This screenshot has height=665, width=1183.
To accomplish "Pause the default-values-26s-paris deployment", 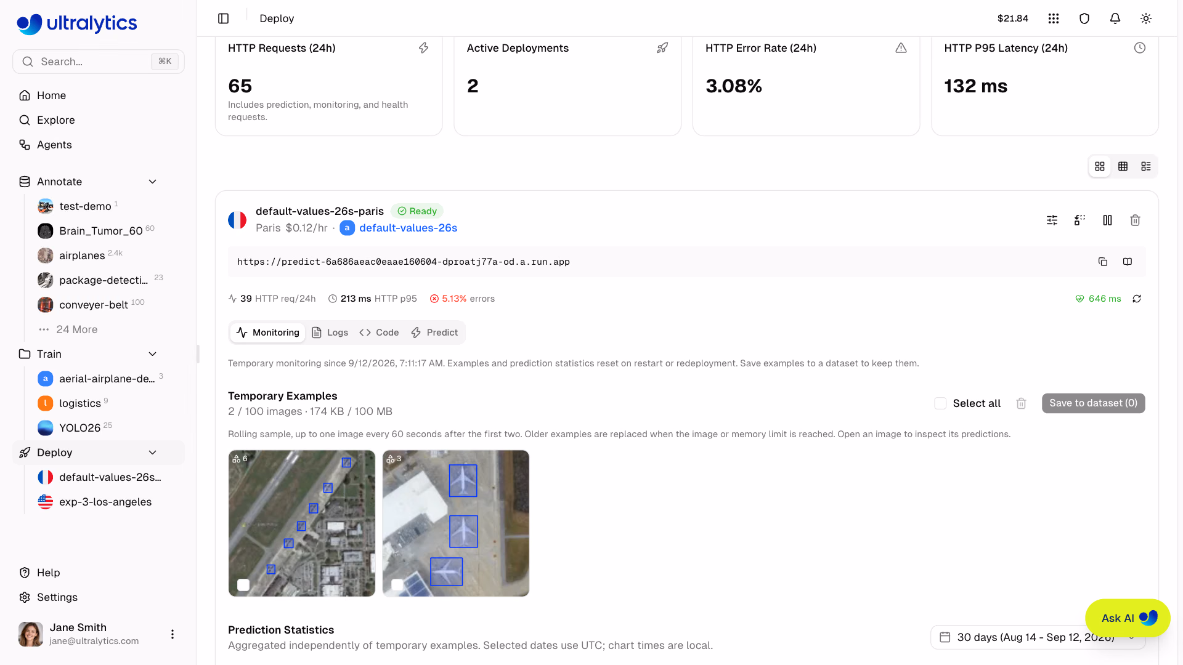I will coord(1107,220).
